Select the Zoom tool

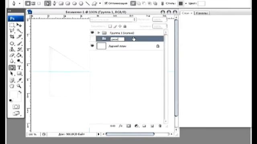[19, 86]
